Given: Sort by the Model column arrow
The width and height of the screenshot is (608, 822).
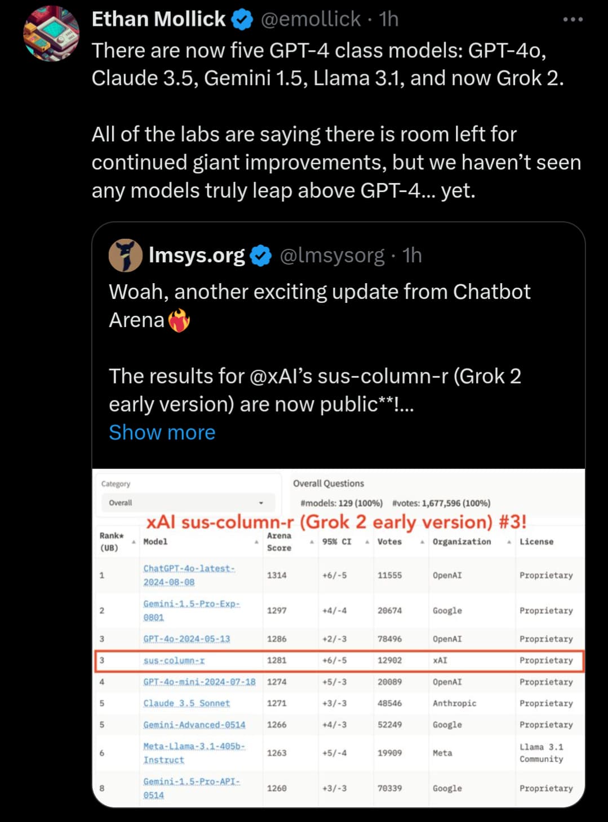Looking at the screenshot, I should tap(256, 542).
